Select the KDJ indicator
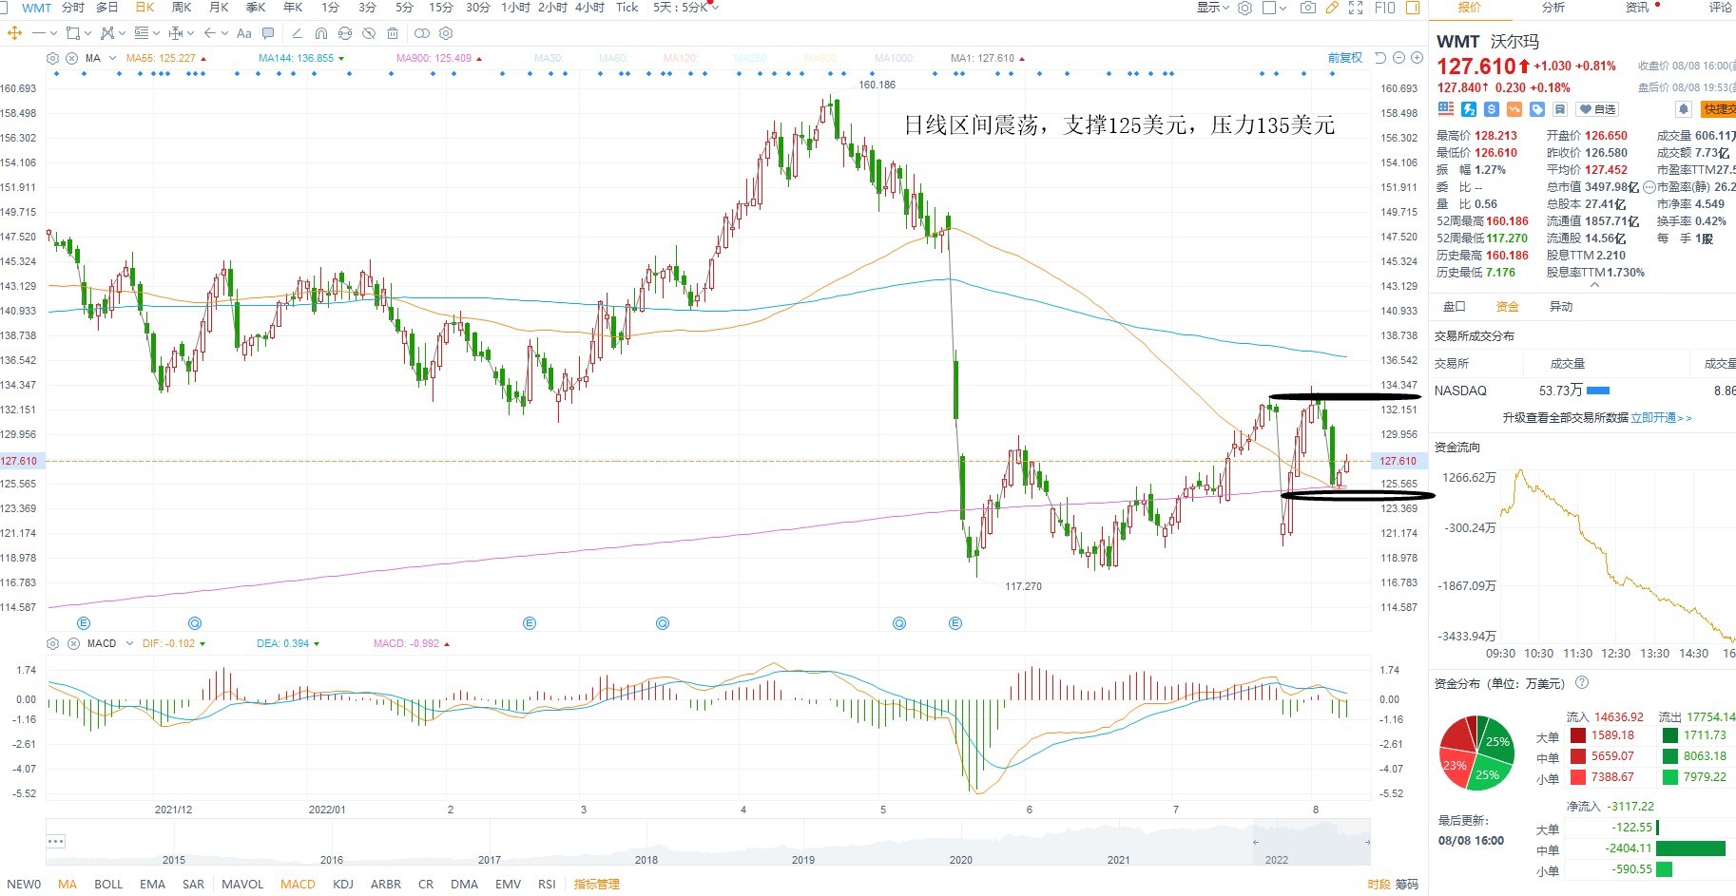This screenshot has width=1736, height=896. click(343, 884)
